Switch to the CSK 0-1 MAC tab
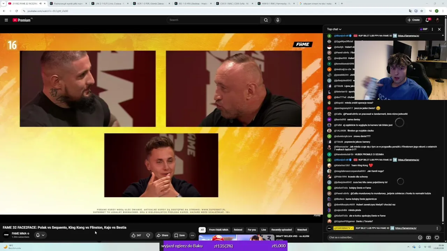This screenshot has height=251, width=447. coord(235,3)
